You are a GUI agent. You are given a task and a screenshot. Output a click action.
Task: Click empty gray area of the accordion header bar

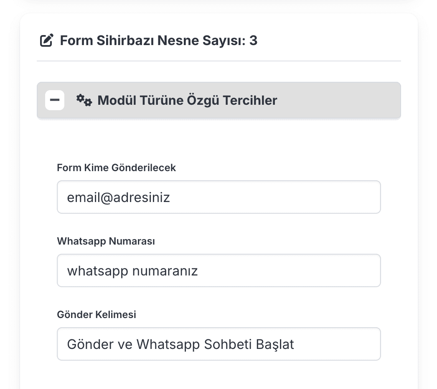tap(338, 101)
